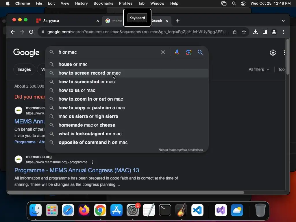Open macOS Spotlight search
Image resolution: width=296 pixels, height=222 pixels.
(x=234, y=3)
